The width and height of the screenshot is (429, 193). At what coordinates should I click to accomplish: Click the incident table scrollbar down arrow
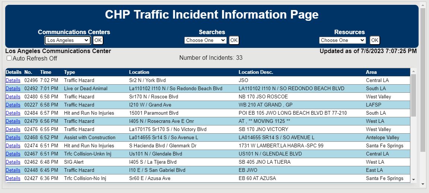tap(413, 180)
